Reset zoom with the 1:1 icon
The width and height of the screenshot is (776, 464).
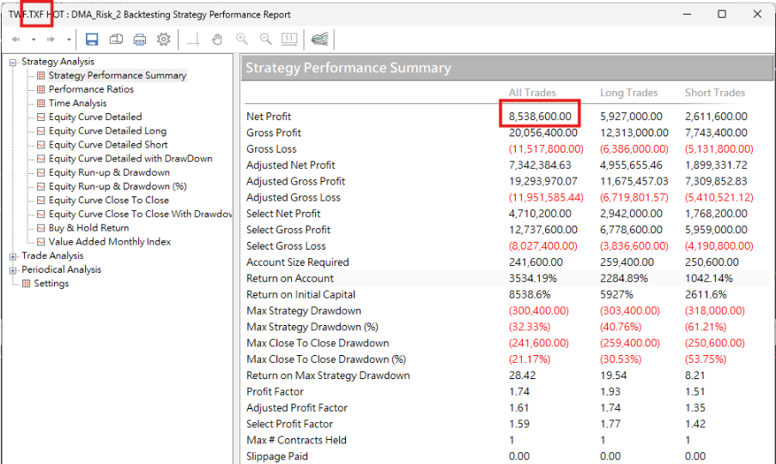[289, 39]
